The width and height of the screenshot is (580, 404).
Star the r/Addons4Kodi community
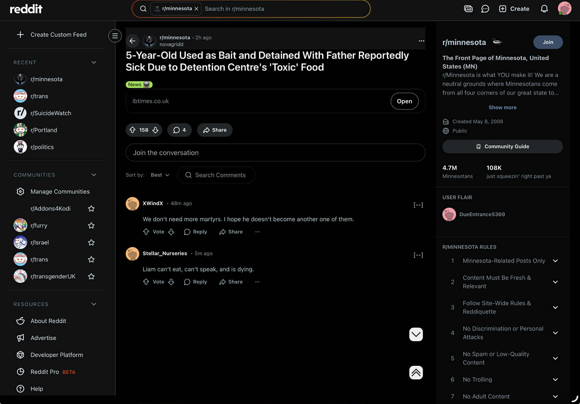coord(91,209)
